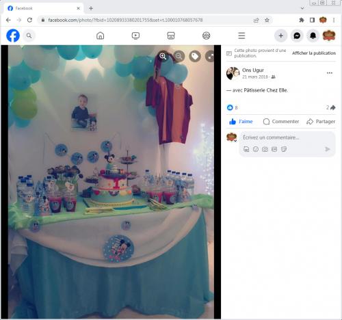Open the browser extensions puzzle icon
The height and width of the screenshot is (320, 342).
[302, 20]
